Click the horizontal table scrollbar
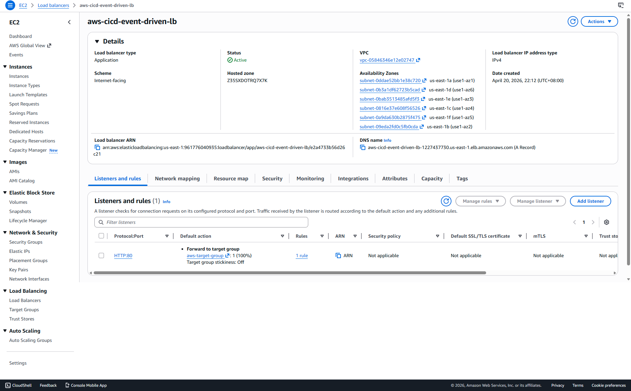This screenshot has width=631, height=391. pyautogui.click(x=290, y=273)
